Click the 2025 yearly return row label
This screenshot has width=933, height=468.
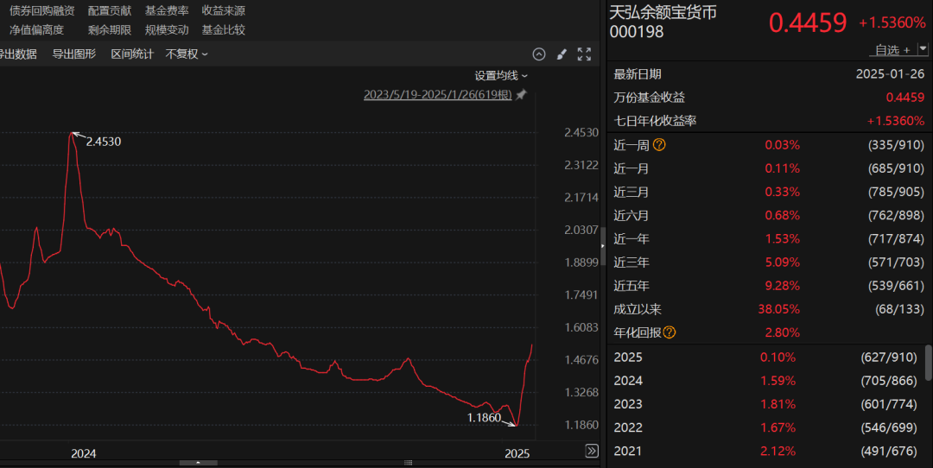[628, 357]
